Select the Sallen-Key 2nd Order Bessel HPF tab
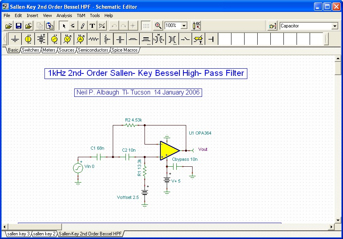The image size is (343, 239). pos(90,234)
